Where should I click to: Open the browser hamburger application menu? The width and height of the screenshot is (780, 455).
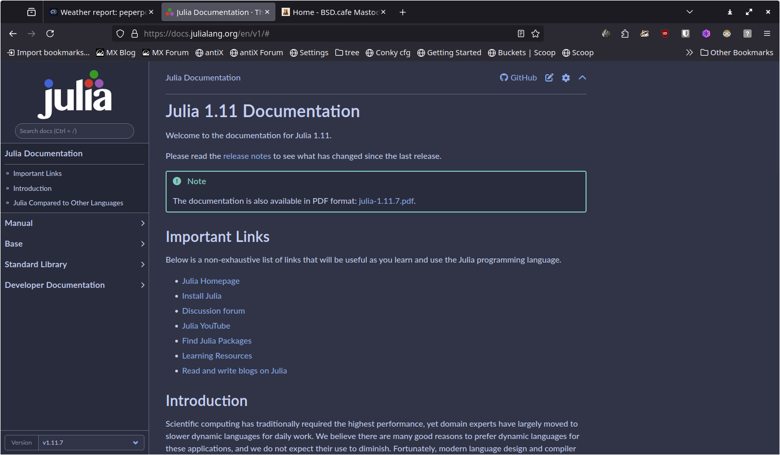tap(767, 34)
